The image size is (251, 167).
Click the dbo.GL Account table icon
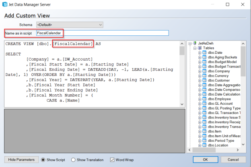204,104
